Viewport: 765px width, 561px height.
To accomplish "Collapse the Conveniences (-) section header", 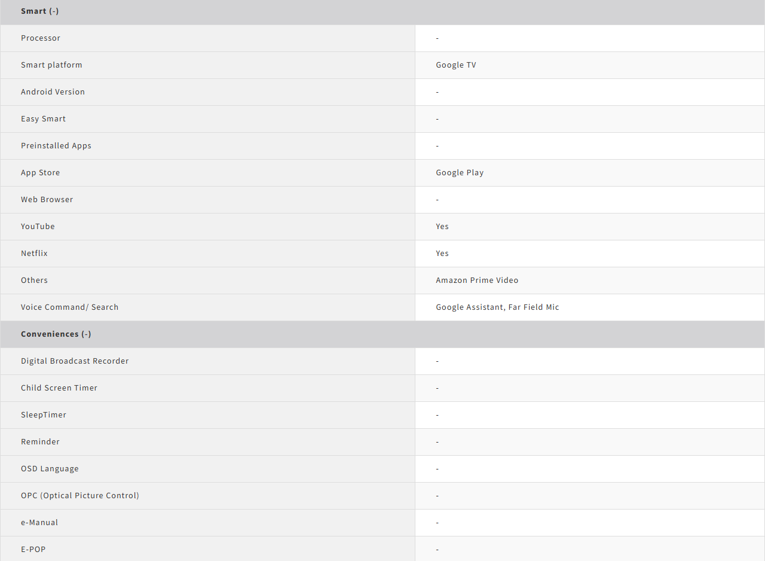I will tap(56, 334).
